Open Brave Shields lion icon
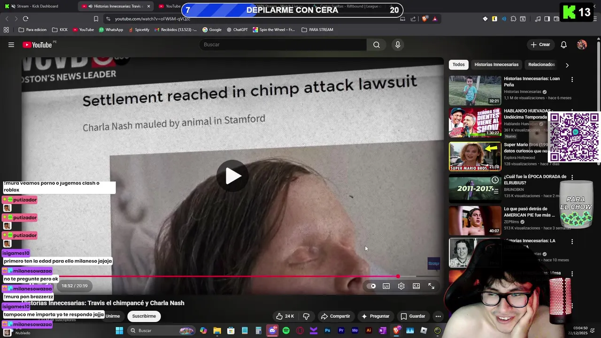Viewport: 601px width, 338px height. click(424, 19)
